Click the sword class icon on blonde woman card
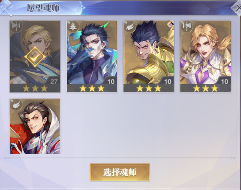 (186, 26)
